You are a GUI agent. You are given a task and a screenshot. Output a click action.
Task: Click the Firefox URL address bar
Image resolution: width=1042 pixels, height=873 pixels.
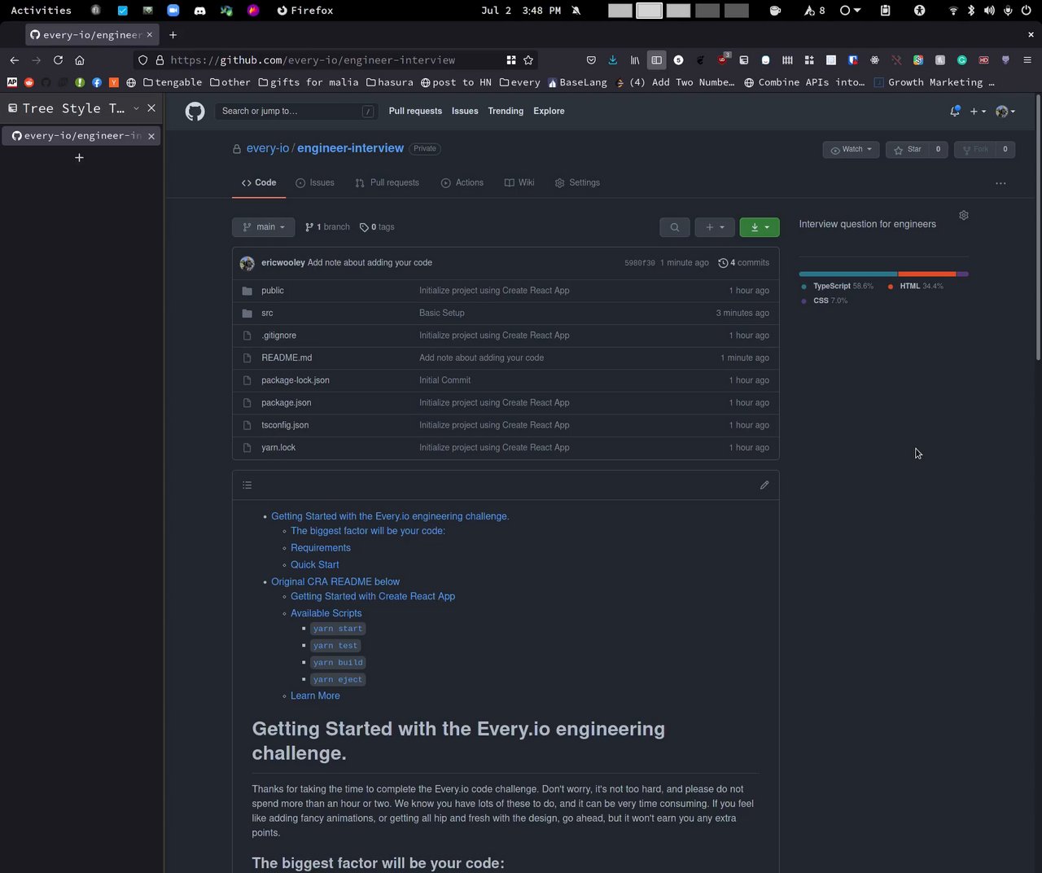[334, 60]
